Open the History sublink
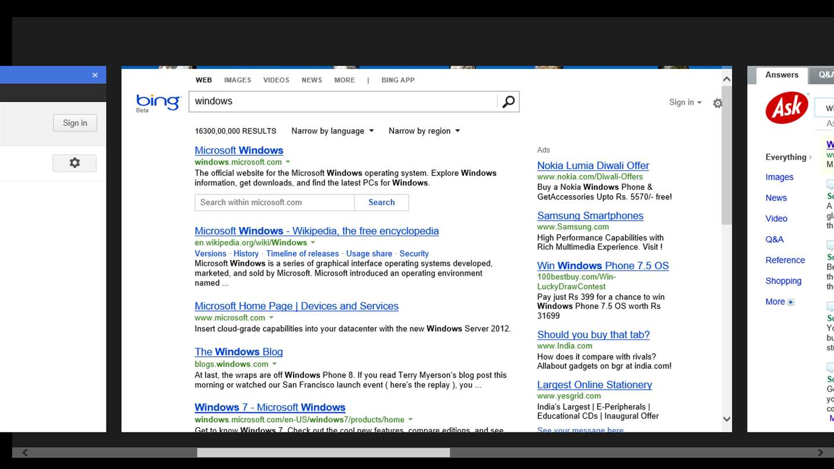This screenshot has width=834, height=469. tap(246, 254)
